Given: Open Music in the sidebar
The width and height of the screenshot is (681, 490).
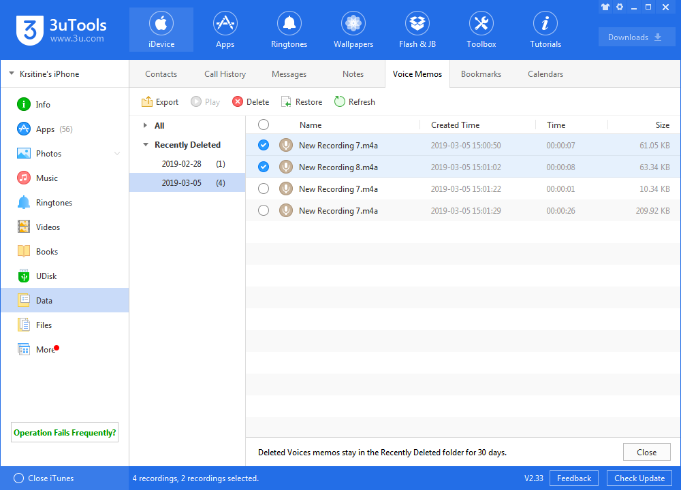Looking at the screenshot, I should click(x=65, y=178).
